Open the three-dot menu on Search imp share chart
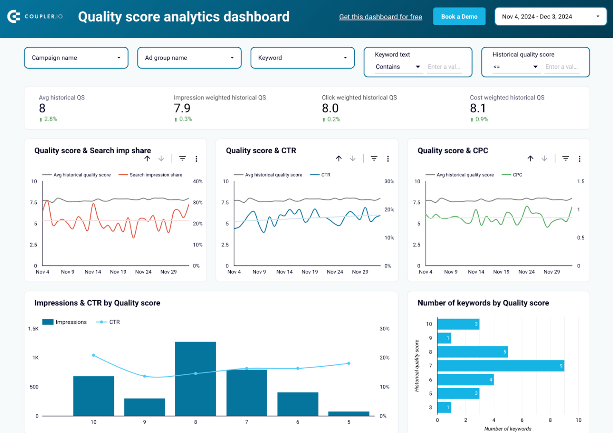The image size is (613, 433). click(x=196, y=158)
